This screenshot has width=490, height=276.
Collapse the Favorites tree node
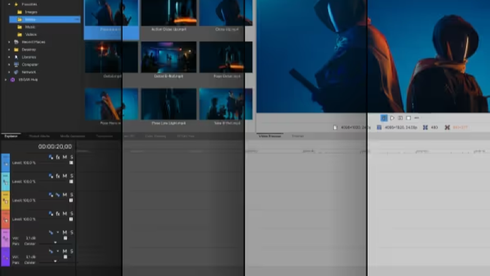click(9, 4)
